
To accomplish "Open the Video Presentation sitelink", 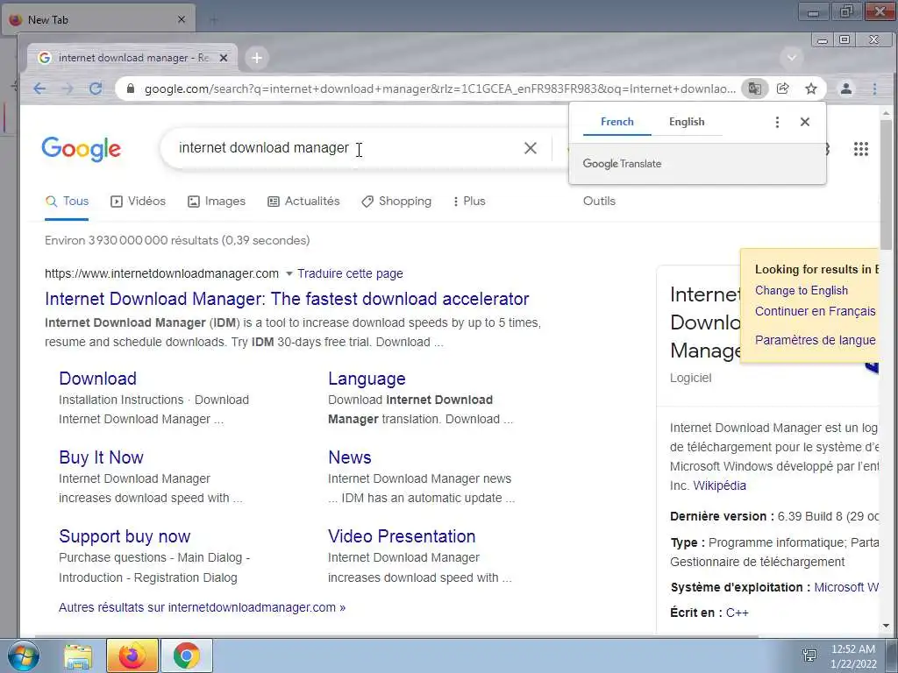I will point(402,537).
